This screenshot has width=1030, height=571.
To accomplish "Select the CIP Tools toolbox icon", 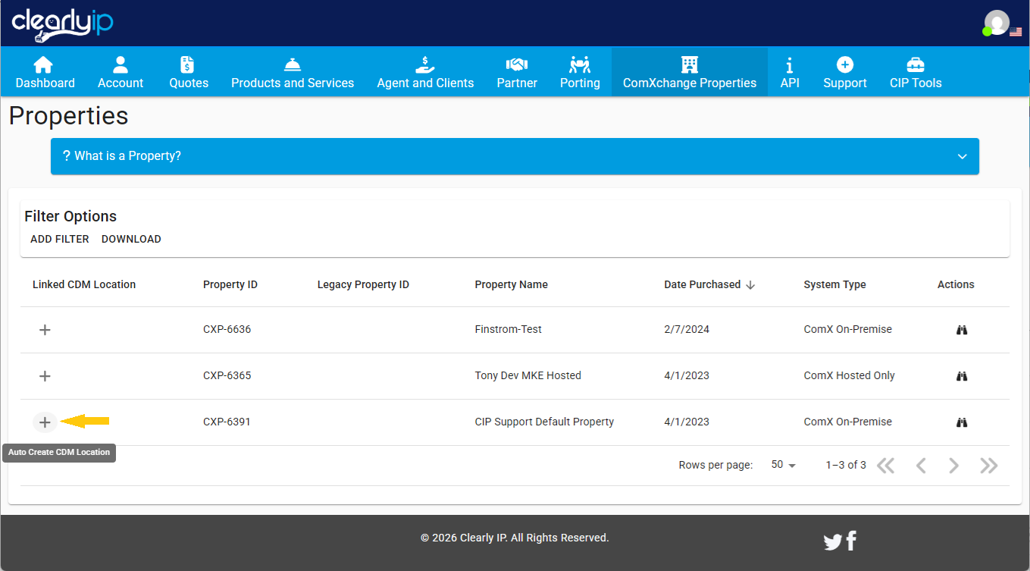I will (915, 71).
